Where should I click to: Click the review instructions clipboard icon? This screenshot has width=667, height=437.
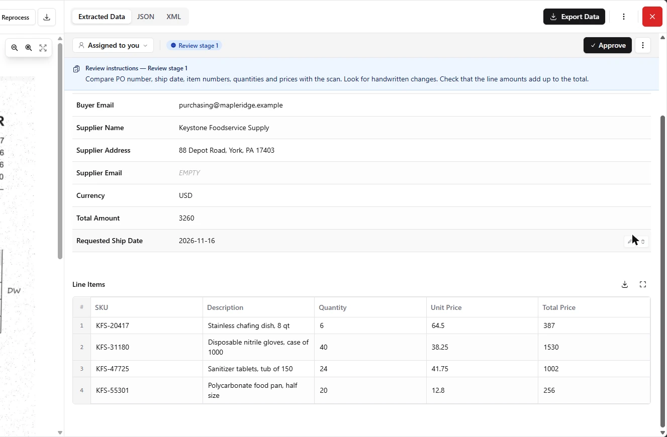(76, 69)
